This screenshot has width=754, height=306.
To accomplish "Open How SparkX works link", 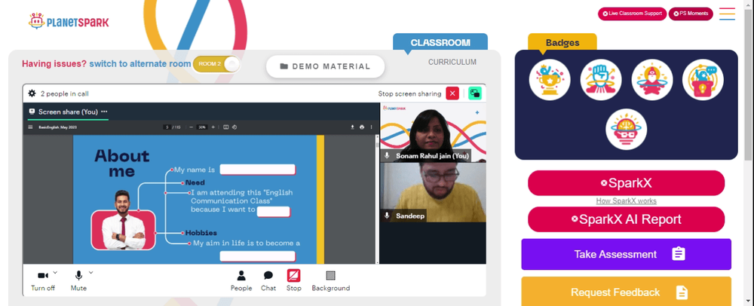I will click(626, 200).
